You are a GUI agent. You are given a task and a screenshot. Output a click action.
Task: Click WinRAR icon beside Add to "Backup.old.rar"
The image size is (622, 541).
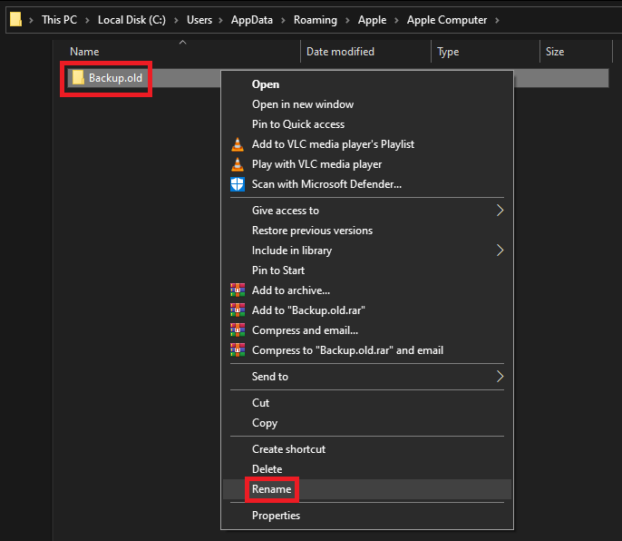(x=238, y=310)
